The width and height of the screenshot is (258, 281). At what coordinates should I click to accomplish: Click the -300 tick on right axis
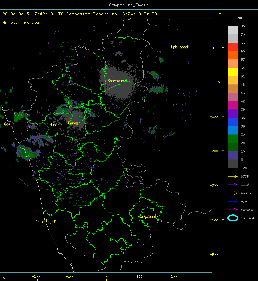214,185
